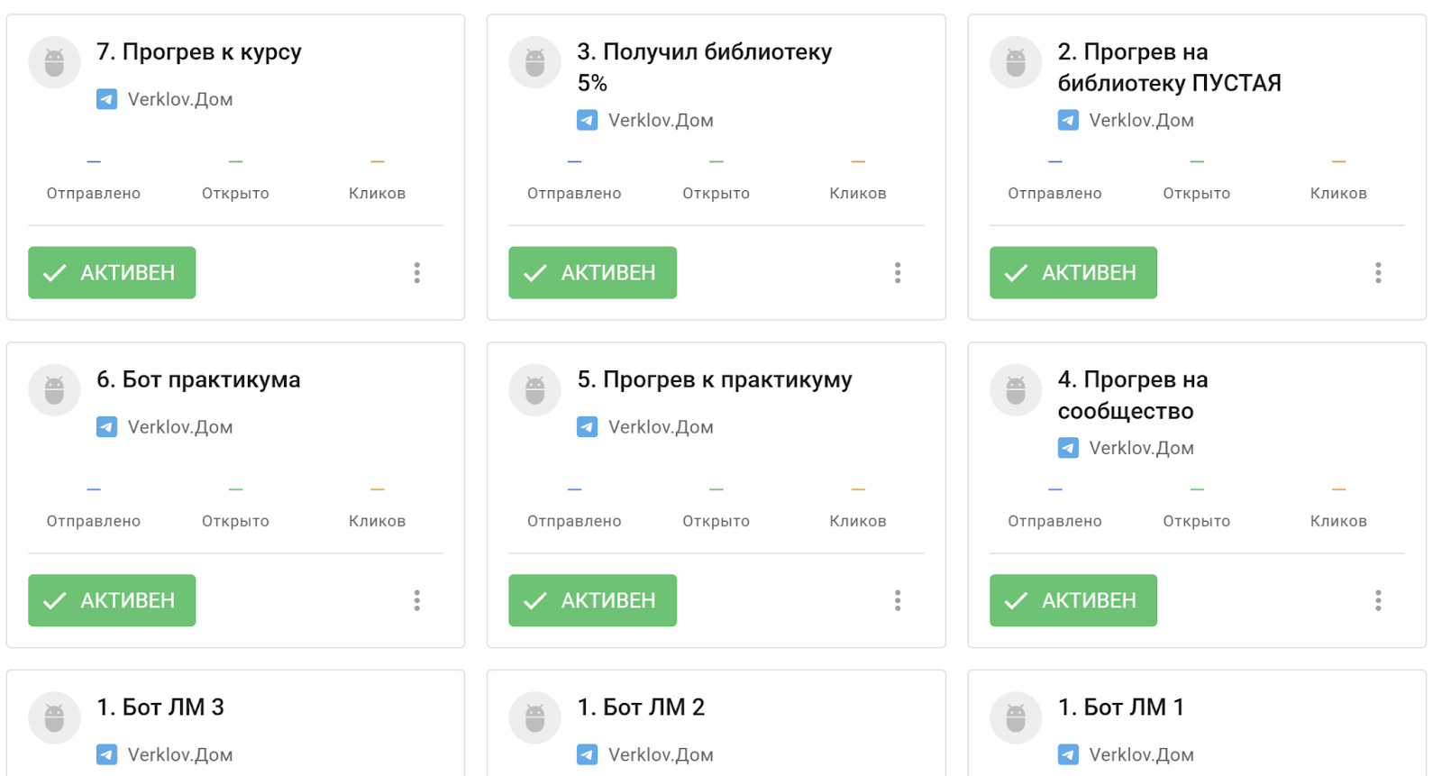Open the options menu on '3. Получил библиотеку 5%'

click(x=898, y=272)
